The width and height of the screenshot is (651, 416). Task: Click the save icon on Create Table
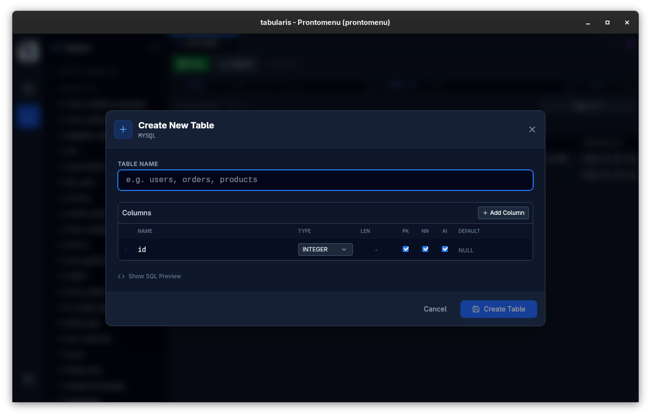pyautogui.click(x=476, y=309)
